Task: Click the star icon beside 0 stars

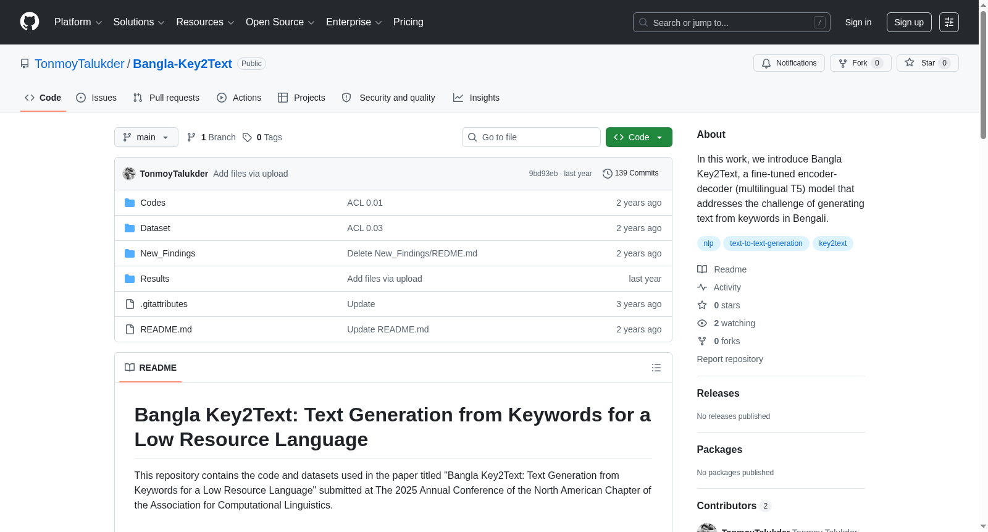Action: pos(702,305)
